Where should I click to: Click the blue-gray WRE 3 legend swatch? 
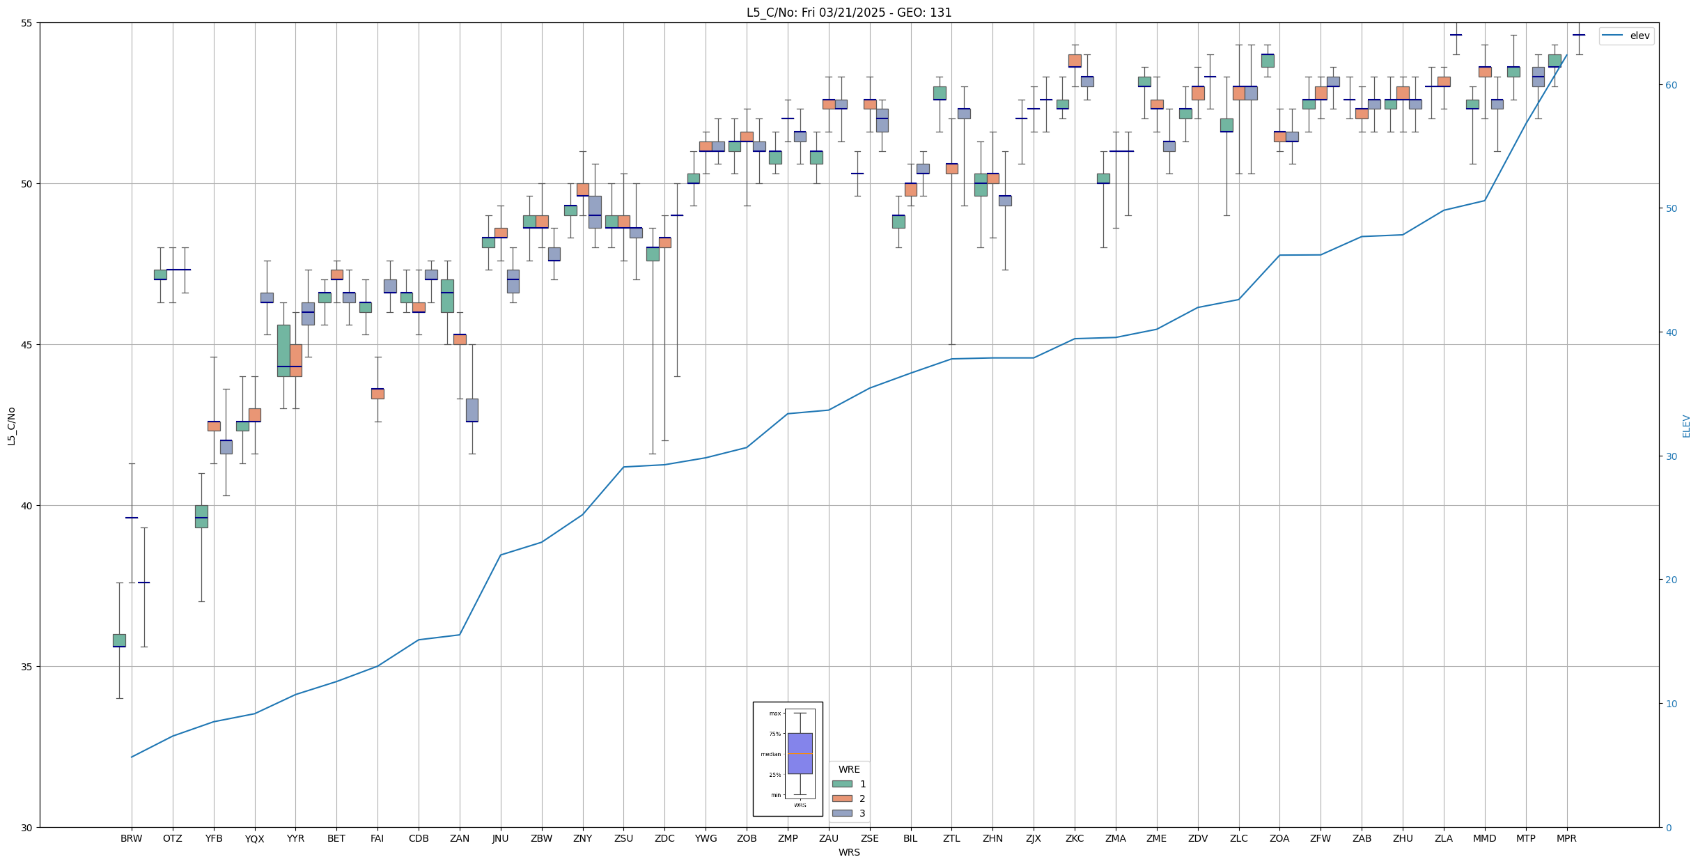coord(842,813)
